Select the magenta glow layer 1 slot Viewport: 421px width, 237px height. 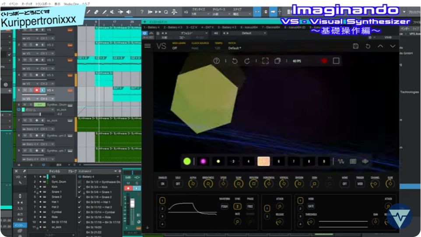[203, 161]
